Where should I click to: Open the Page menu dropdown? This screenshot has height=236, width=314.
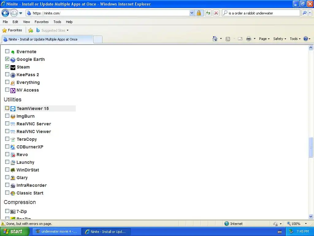click(264, 39)
